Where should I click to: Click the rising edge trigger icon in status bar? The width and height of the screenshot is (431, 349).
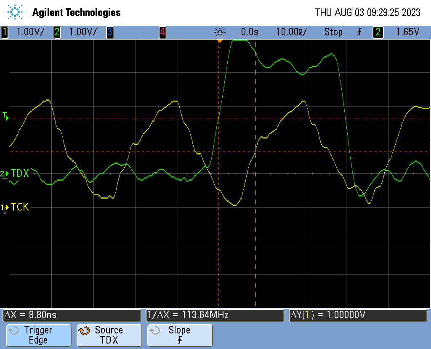[359, 32]
